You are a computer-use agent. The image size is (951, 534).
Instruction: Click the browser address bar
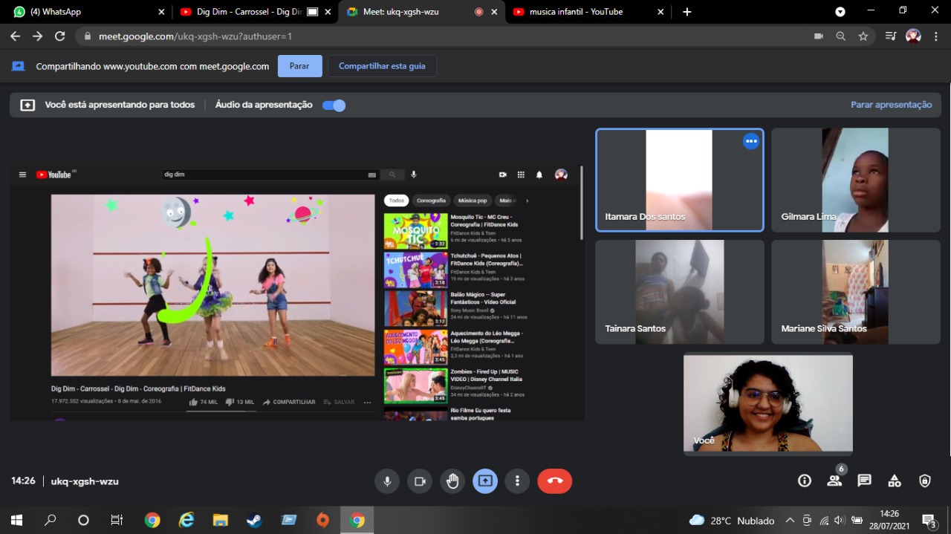[x=446, y=36]
